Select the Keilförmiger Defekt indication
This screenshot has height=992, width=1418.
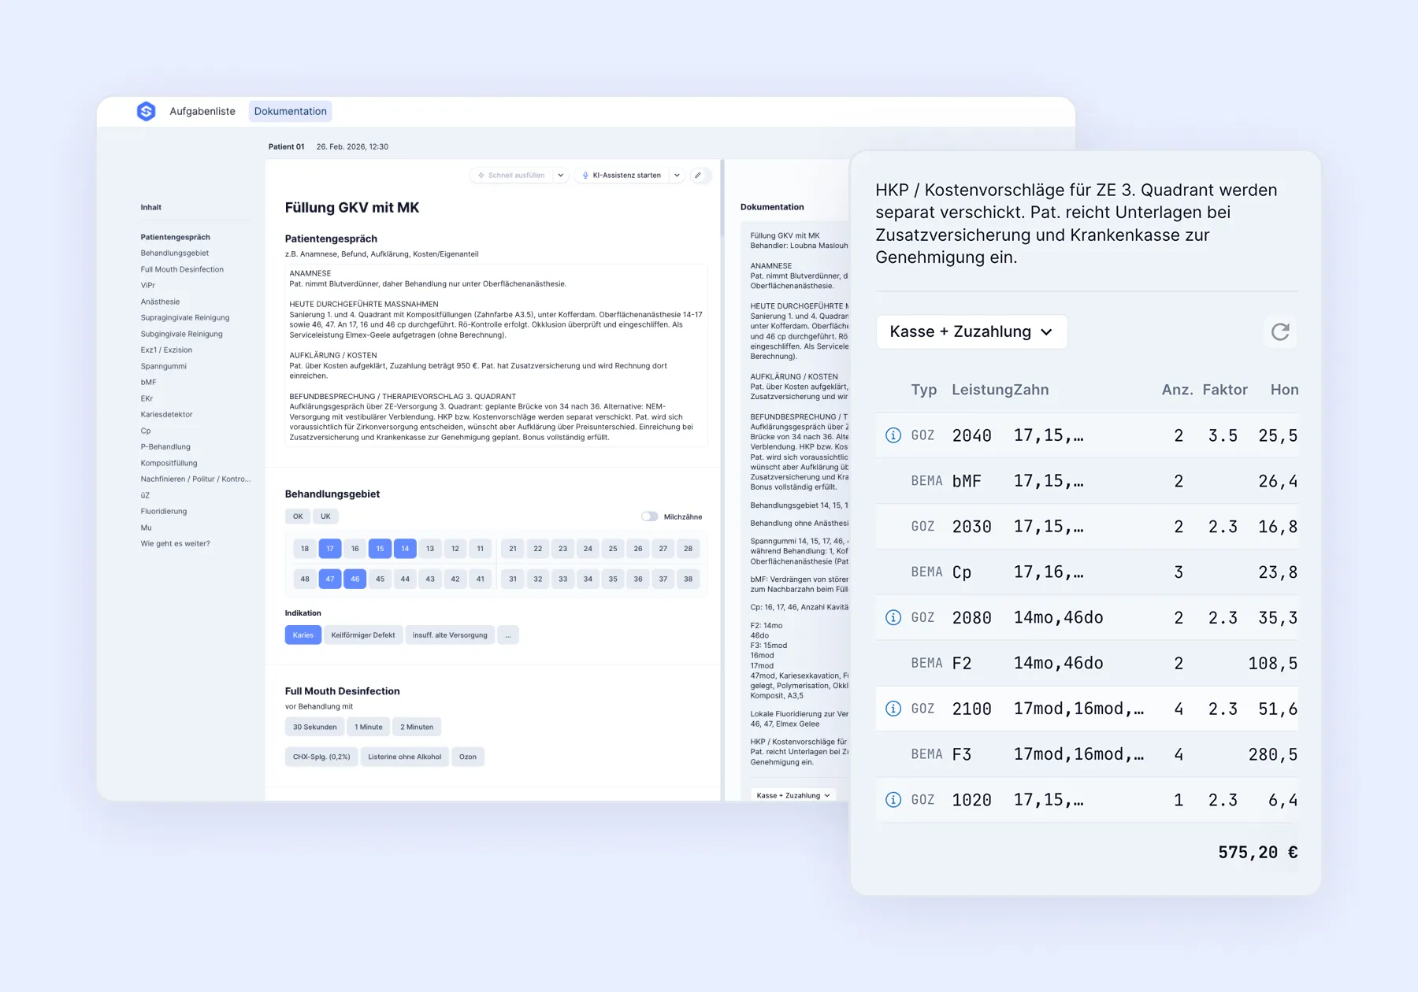pos(362,635)
